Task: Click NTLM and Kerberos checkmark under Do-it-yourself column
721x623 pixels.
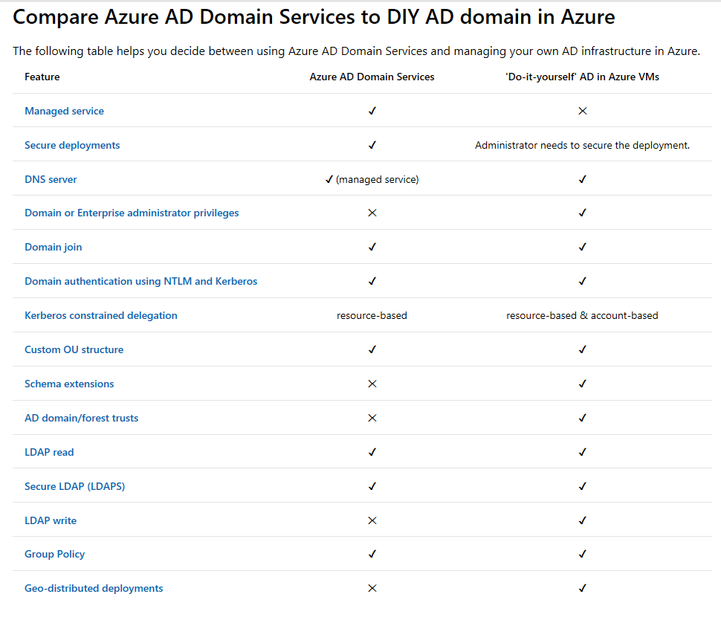Action: (x=583, y=281)
